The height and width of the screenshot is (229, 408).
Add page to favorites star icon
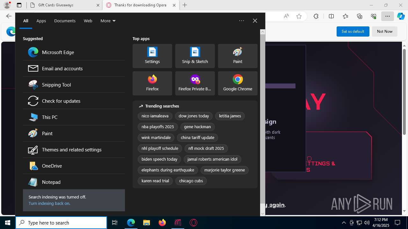coord(299,16)
